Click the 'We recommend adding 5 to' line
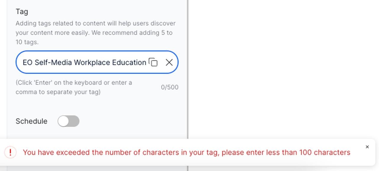Image resolution: width=379 pixels, height=171 pixels. [132, 33]
